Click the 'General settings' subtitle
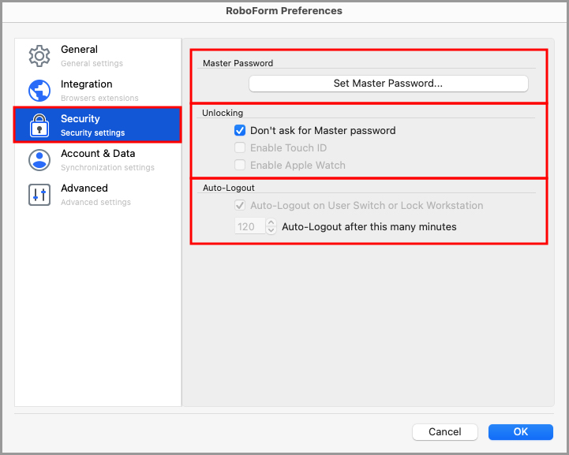This screenshot has width=569, height=455. [x=92, y=63]
